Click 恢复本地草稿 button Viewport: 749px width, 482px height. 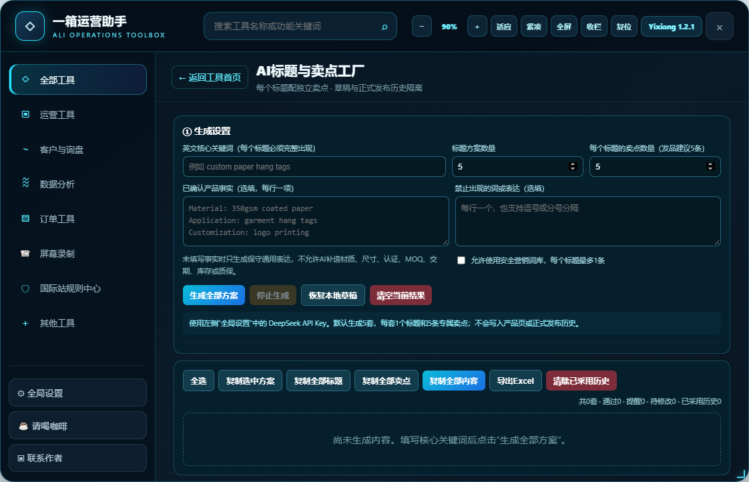click(x=333, y=295)
